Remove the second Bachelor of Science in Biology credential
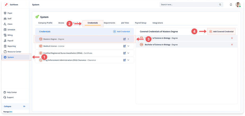This screenshot has height=116, width=245. click(232, 45)
